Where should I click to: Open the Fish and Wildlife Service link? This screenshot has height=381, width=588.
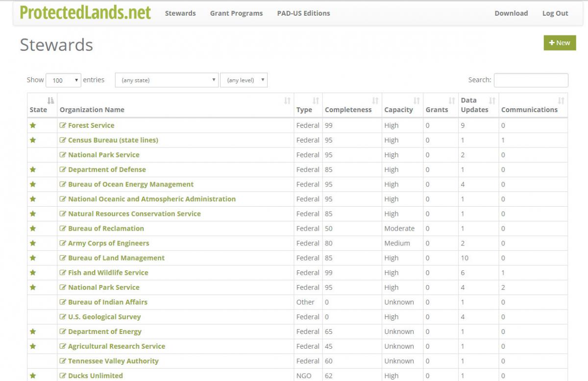coord(108,272)
